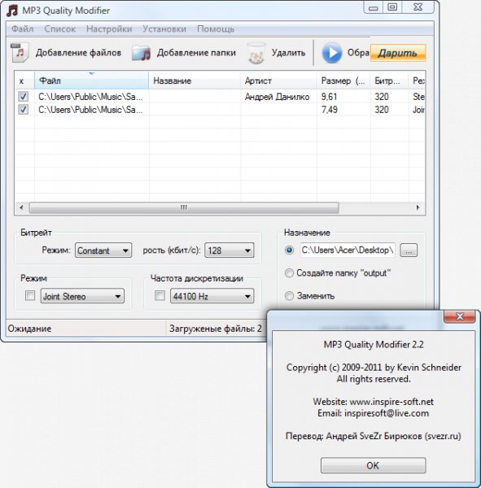
Task: Click the inspiresoft@live.com email text
Action: pyautogui.click(x=387, y=413)
